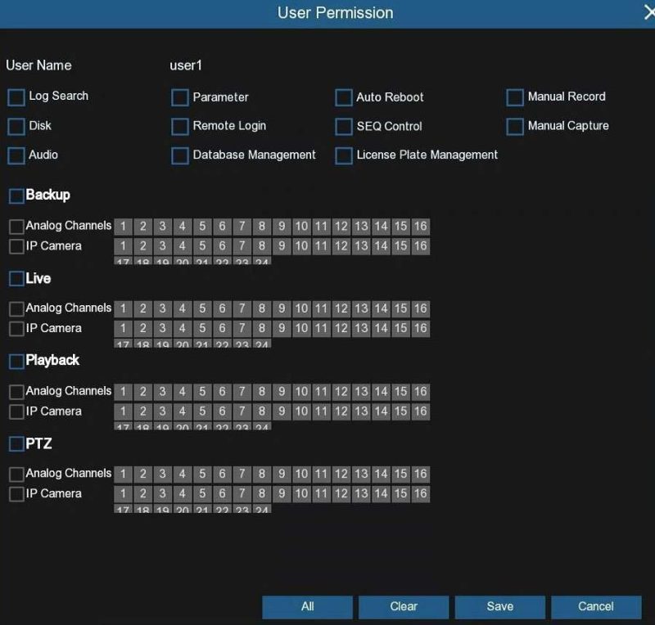Viewport: 655px width, 625px height.
Task: Enable the Manual Capture permission
Action: point(515,126)
